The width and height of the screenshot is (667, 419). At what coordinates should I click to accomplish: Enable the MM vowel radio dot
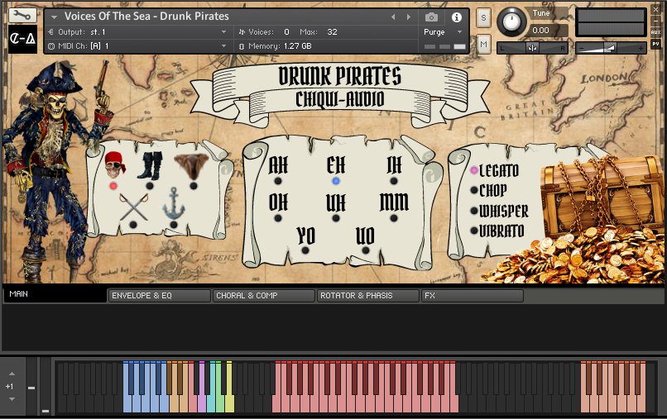point(394,218)
